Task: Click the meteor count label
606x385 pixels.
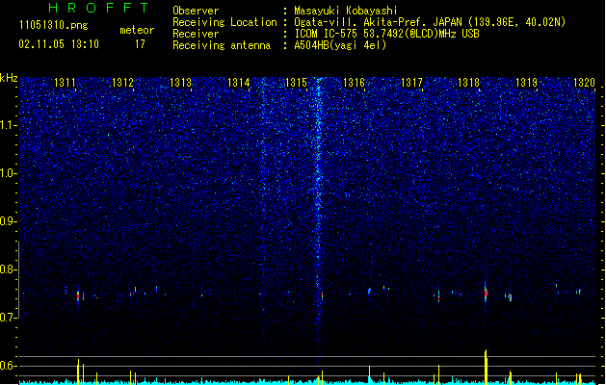Action: [x=137, y=30]
